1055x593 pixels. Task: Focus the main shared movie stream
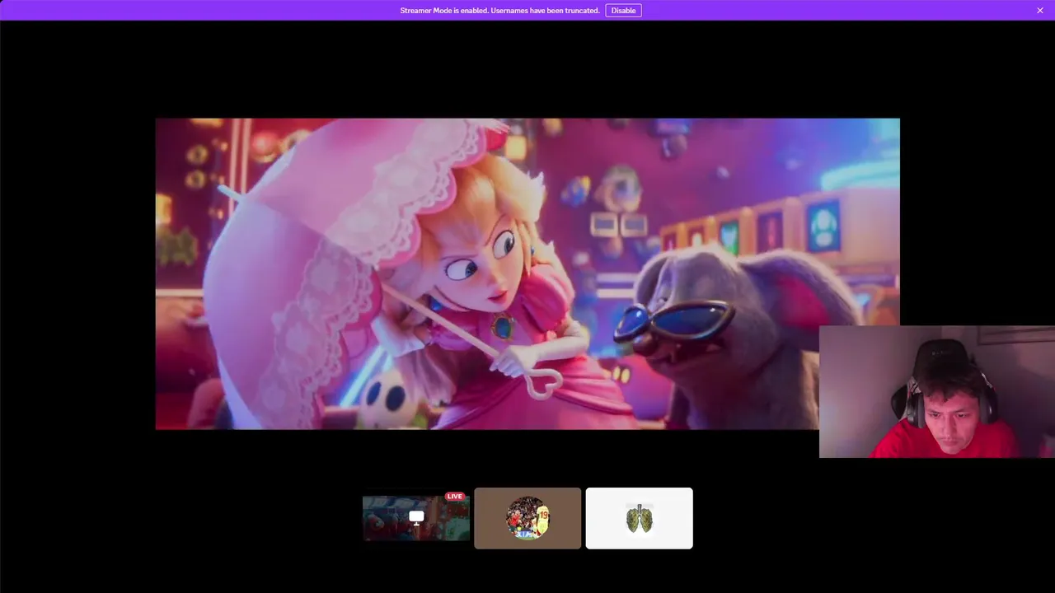pos(527,273)
